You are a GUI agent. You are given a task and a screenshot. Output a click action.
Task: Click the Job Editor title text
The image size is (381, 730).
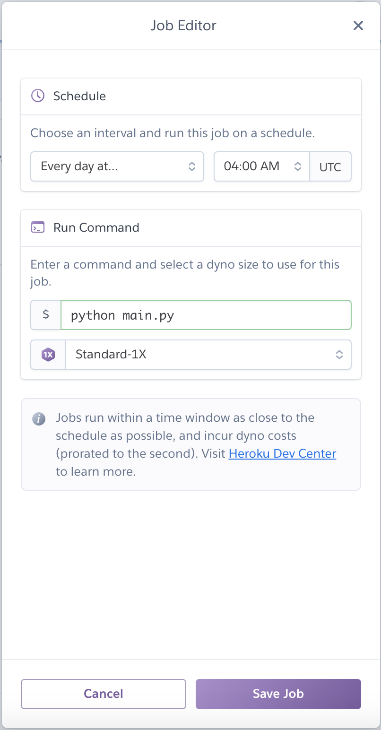(183, 26)
